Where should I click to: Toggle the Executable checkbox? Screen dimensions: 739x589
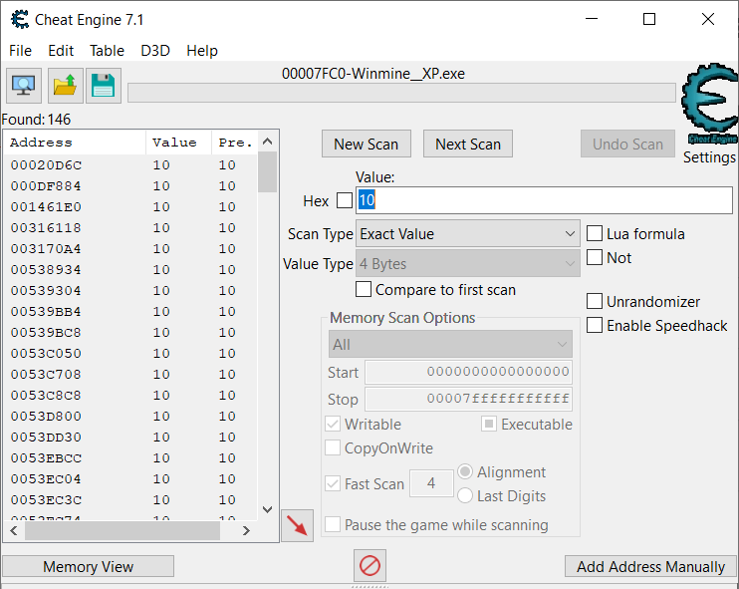pyautogui.click(x=489, y=424)
